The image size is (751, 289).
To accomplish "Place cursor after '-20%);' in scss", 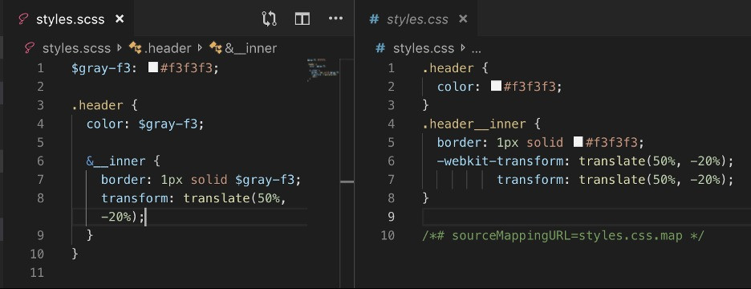I will (144, 217).
